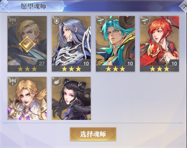Click the 选择魂师 confirm button
This screenshot has width=187, height=148.
pyautogui.click(x=93, y=134)
